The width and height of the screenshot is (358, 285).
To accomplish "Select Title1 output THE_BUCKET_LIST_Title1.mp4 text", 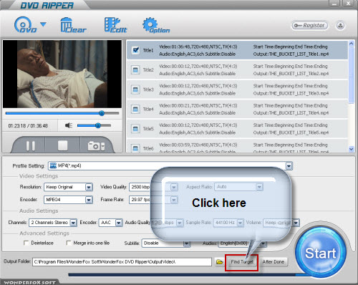I will click(291, 54).
